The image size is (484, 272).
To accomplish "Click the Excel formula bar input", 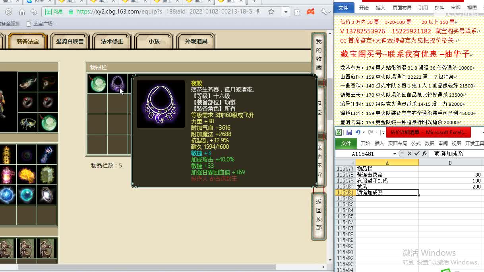I will [457, 153].
